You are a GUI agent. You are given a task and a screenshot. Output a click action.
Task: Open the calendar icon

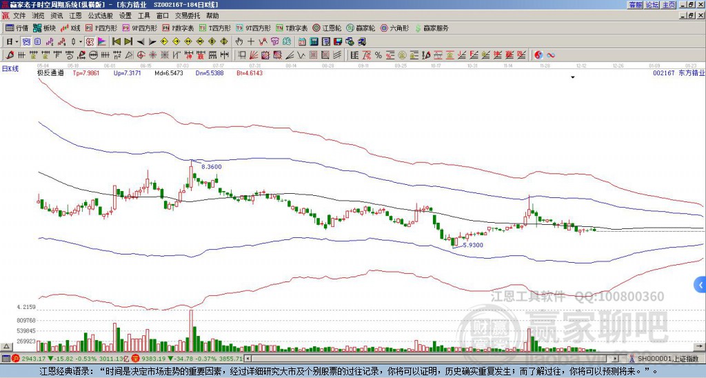tap(302, 42)
